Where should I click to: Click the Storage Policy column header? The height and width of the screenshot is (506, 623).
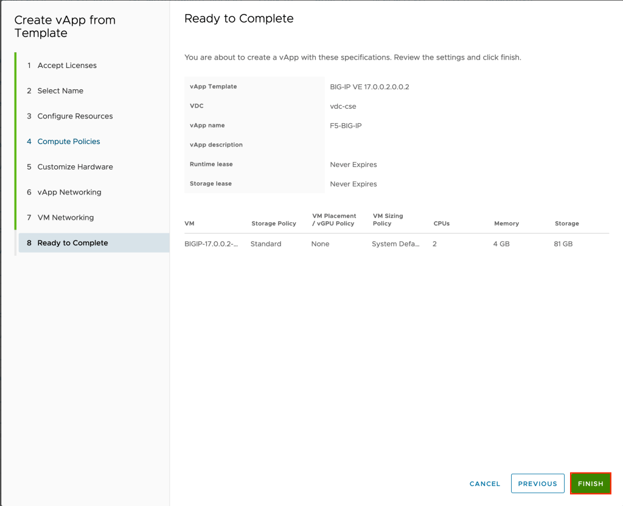(274, 224)
